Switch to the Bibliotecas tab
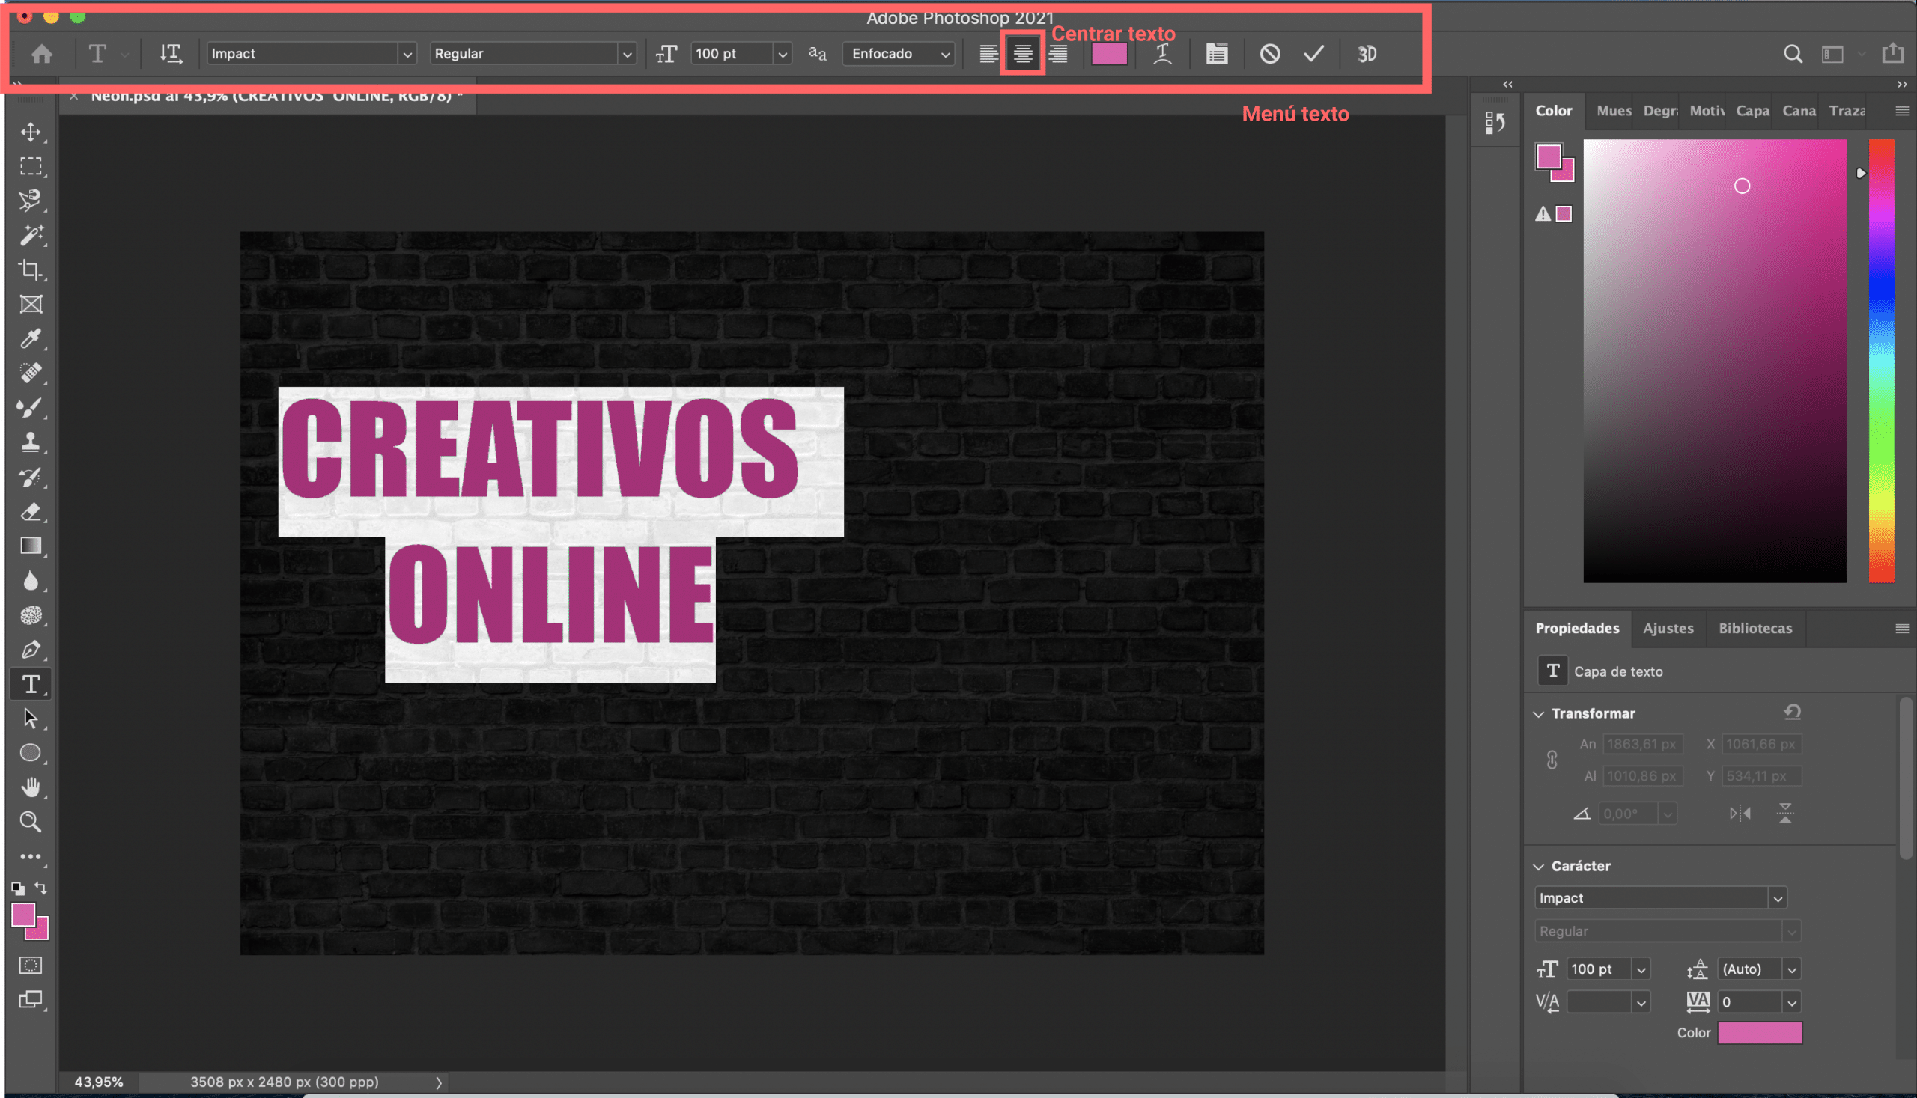Screen dimensions: 1917x1098 coord(1755,628)
